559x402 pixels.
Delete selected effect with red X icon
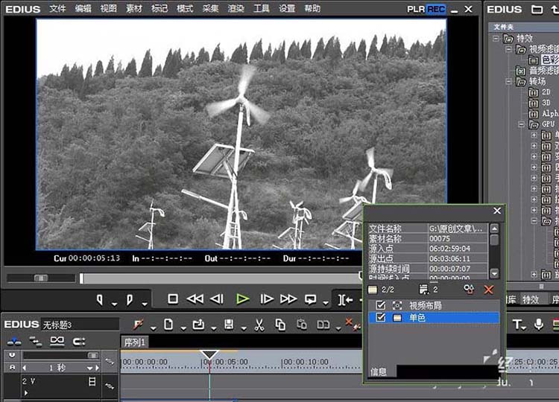tap(489, 290)
